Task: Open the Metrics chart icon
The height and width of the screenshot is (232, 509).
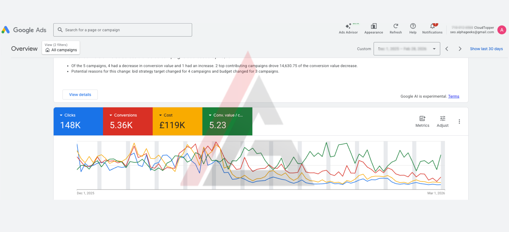Action: tap(422, 121)
